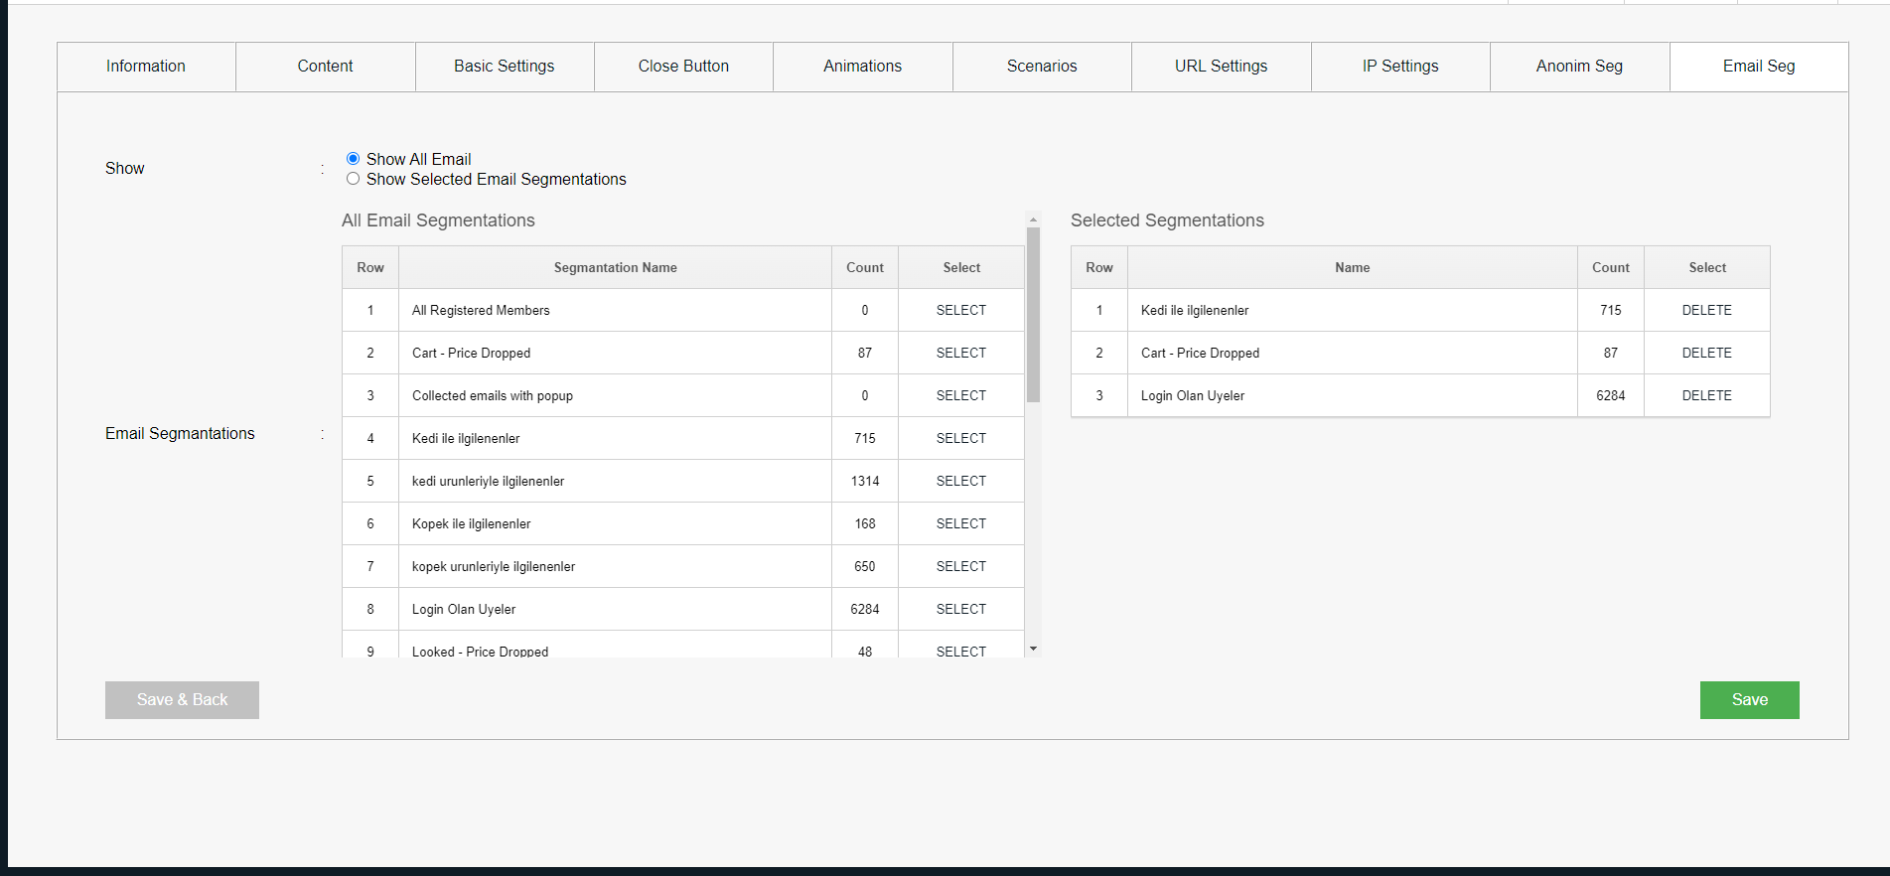Open the Information tab

pyautogui.click(x=146, y=67)
